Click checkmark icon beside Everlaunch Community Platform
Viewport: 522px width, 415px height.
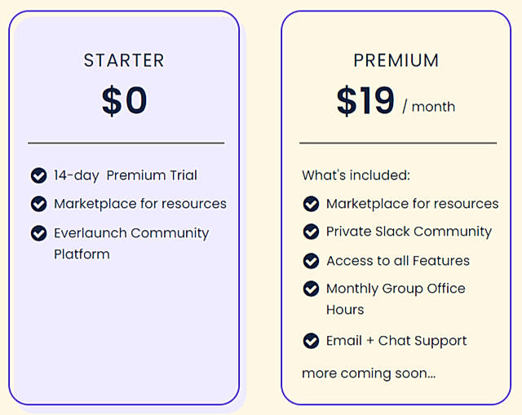pos(38,233)
